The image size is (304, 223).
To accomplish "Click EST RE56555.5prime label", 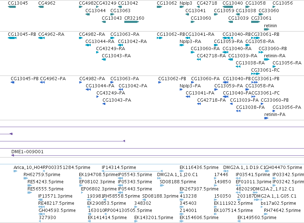I will (46, 189).
